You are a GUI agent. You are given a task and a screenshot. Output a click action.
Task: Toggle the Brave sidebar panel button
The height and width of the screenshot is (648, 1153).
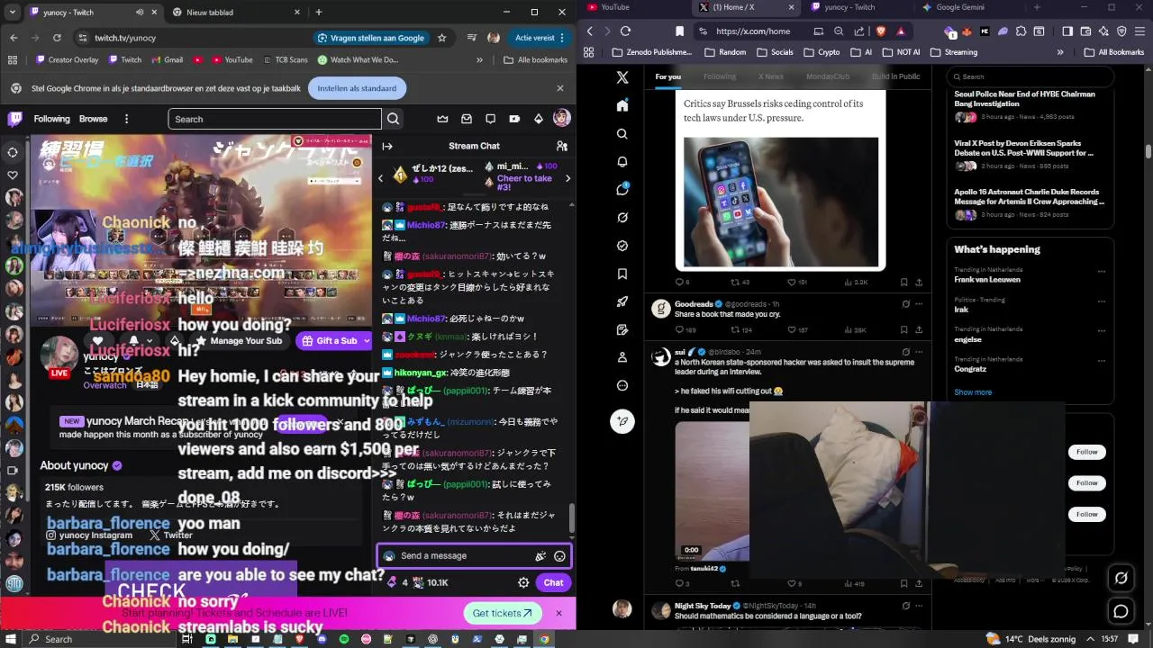[1067, 31]
